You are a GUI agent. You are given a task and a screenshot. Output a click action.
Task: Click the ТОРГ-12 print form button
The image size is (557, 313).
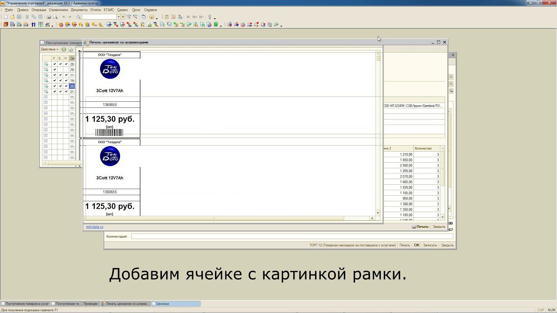352,245
